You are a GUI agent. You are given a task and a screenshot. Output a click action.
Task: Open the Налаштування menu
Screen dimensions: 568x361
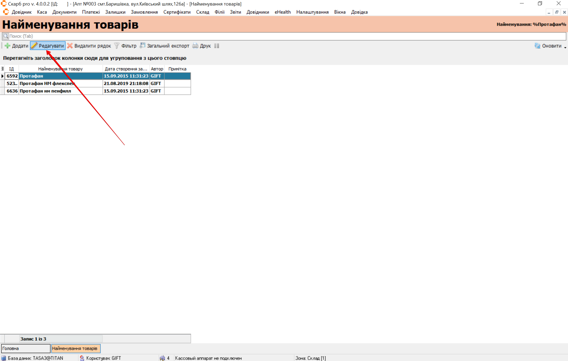(312, 12)
